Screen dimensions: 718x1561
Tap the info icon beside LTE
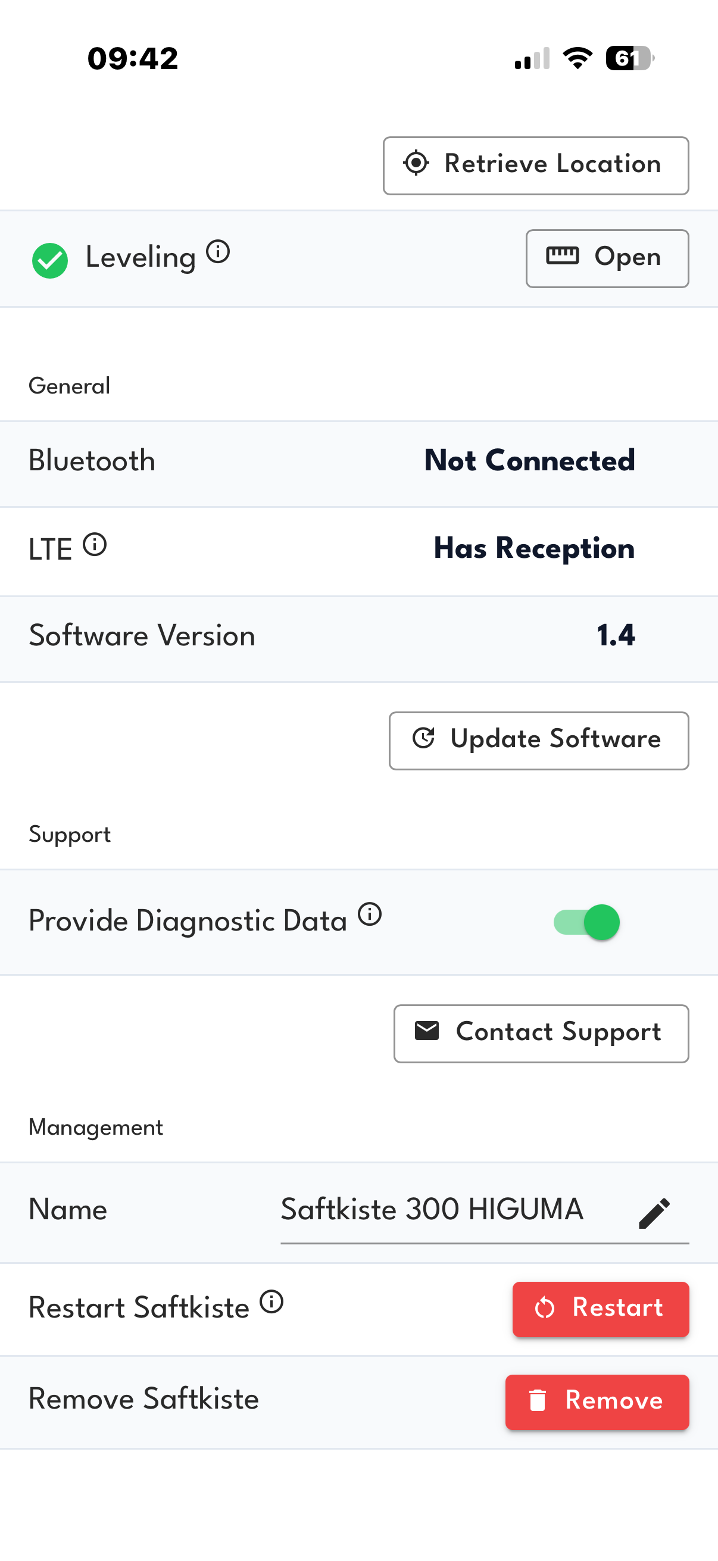coord(95,544)
